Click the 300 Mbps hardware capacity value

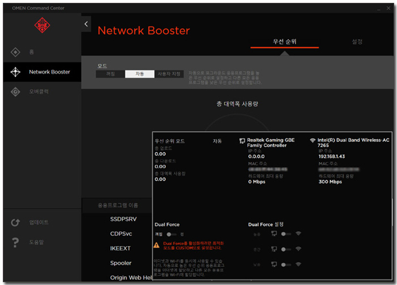pyautogui.click(x=330, y=182)
